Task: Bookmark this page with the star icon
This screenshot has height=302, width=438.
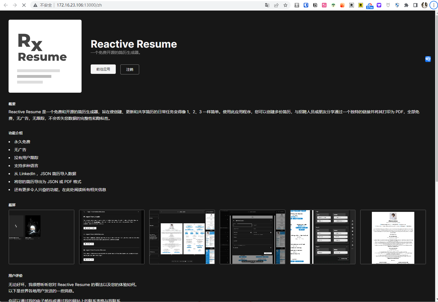Action: pyautogui.click(x=285, y=5)
